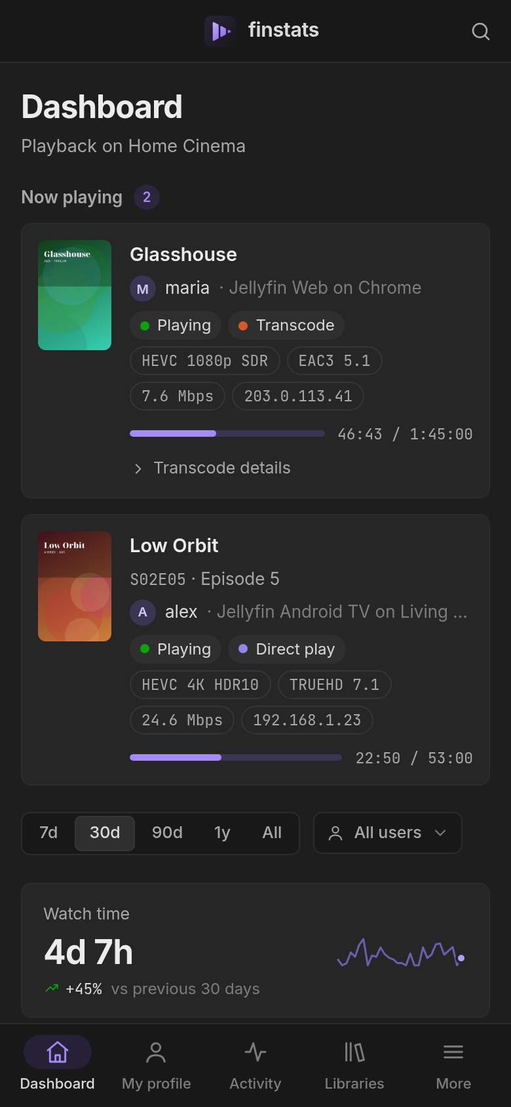Viewport: 511px width, 1107px height.
Task: Expand Transcode details section
Action: coord(212,468)
